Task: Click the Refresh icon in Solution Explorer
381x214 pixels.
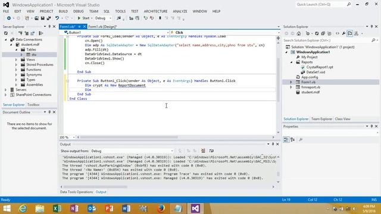Action: (x=317, y=34)
